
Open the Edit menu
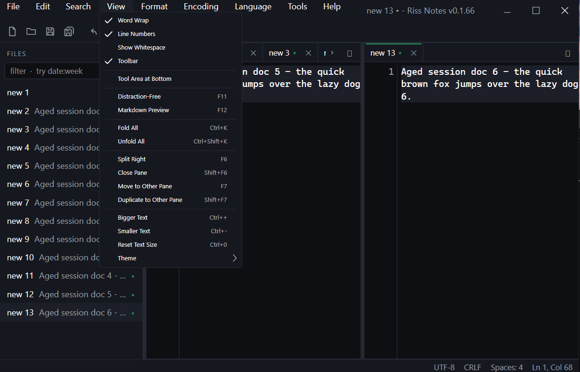coord(43,7)
